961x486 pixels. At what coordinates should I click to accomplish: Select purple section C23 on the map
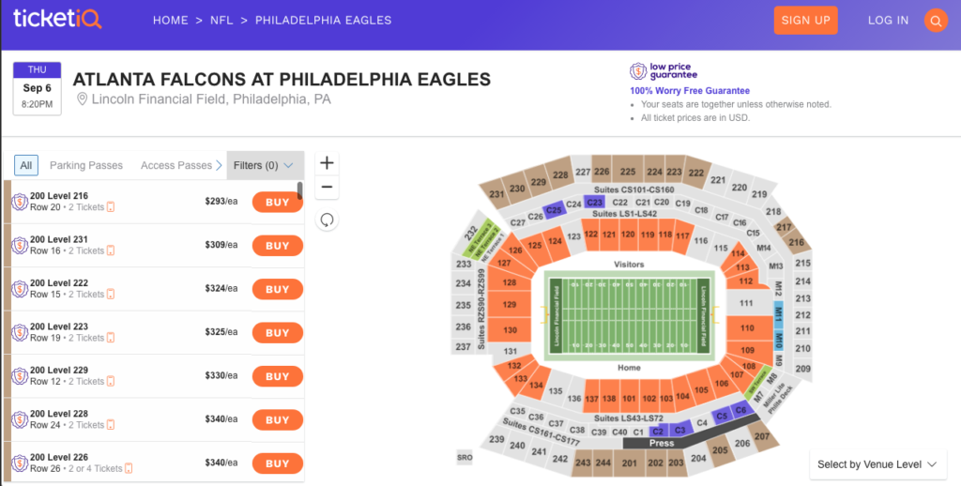(x=594, y=202)
